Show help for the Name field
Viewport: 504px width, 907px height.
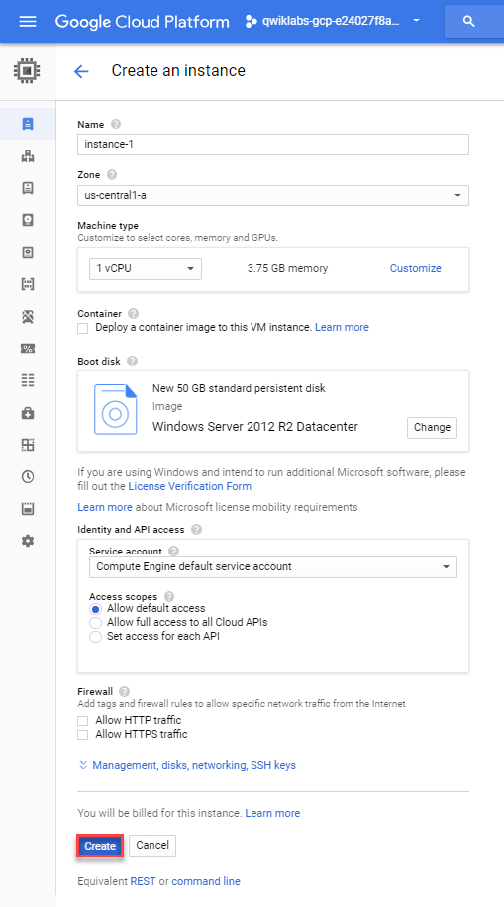tap(116, 124)
